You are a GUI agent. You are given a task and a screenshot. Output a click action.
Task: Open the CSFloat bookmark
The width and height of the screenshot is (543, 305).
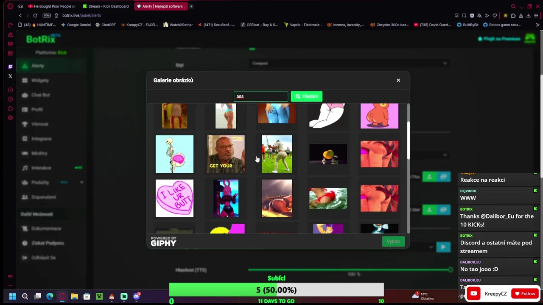[x=259, y=25]
